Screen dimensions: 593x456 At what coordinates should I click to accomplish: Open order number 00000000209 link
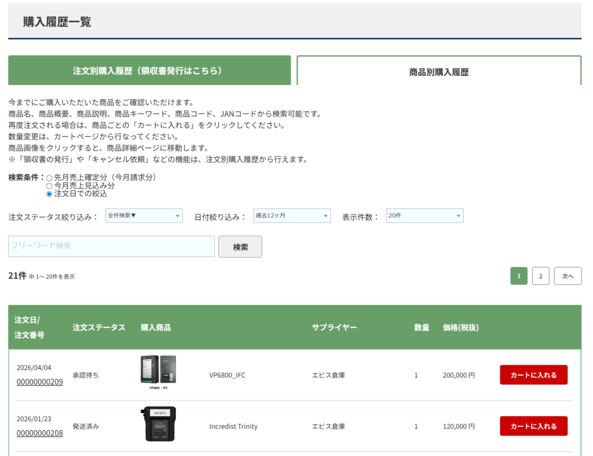coord(39,382)
